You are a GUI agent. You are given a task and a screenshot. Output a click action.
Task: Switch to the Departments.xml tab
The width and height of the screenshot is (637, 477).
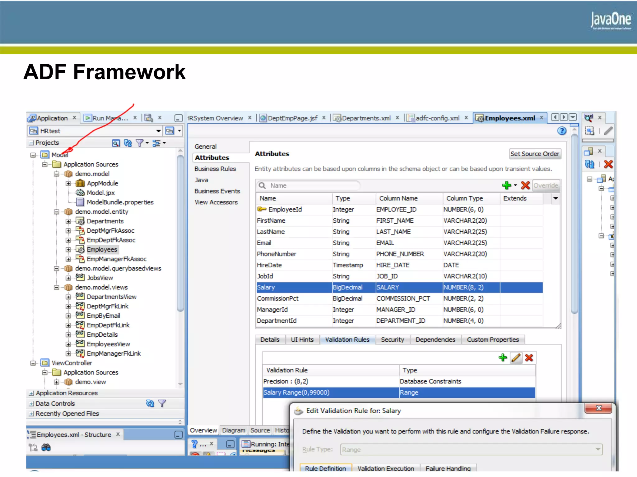(366, 118)
